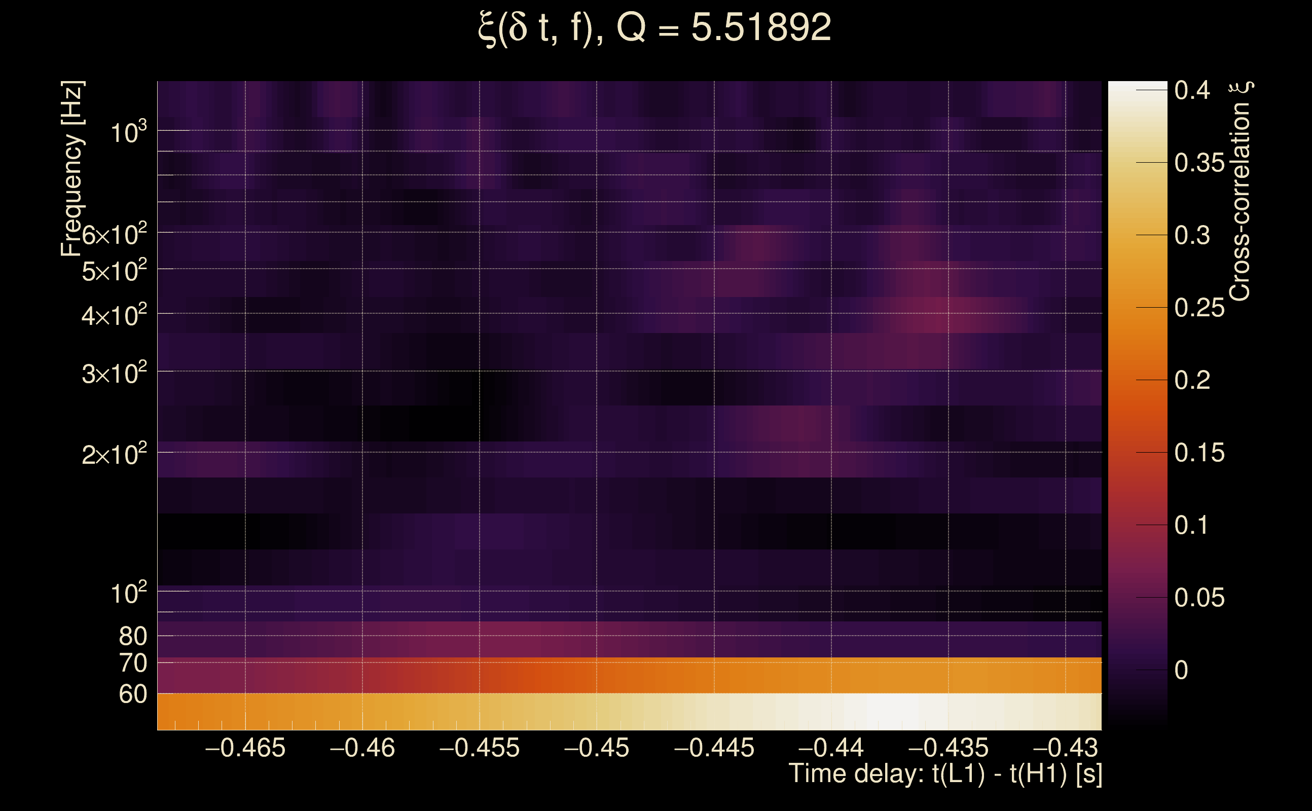1312x811 pixels.
Task: Click the 80 Hz frequency tick label
Action: 132,636
